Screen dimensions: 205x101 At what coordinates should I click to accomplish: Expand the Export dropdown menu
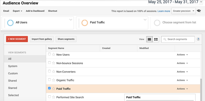17,11
